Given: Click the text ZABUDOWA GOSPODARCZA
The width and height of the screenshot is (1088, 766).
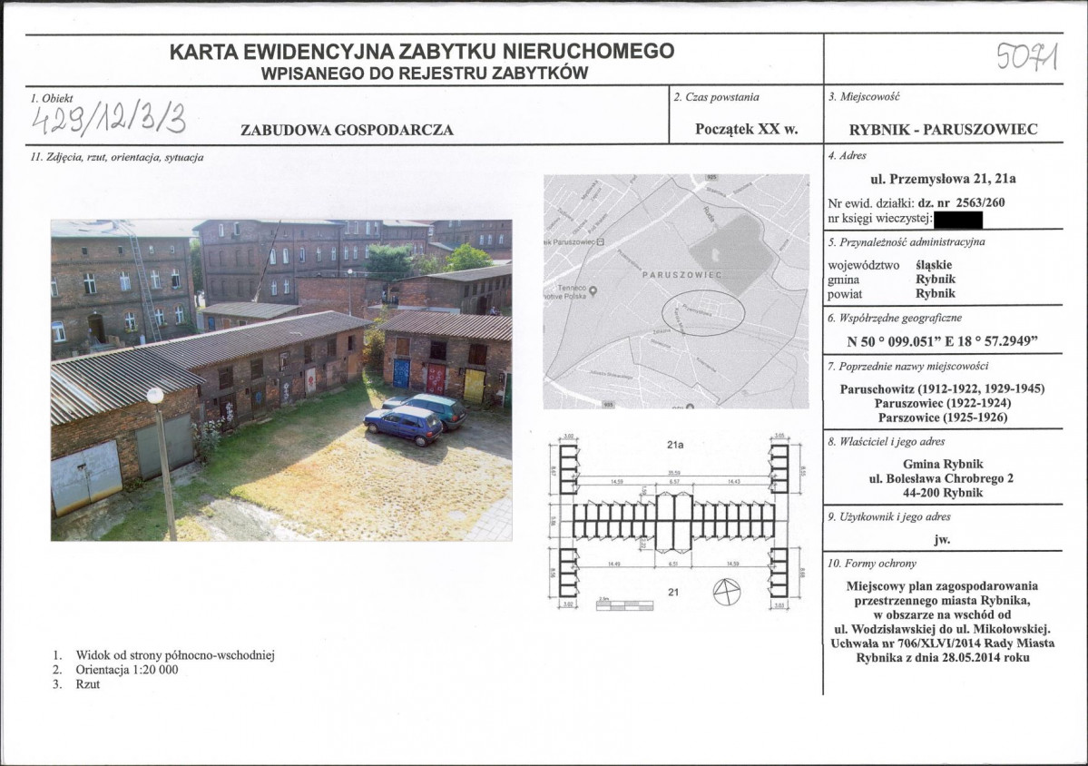Looking at the screenshot, I should click(x=347, y=130).
